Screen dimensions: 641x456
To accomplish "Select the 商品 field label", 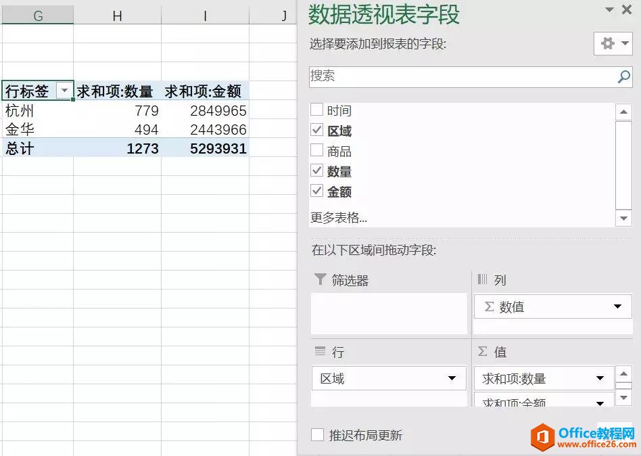I will (x=338, y=150).
